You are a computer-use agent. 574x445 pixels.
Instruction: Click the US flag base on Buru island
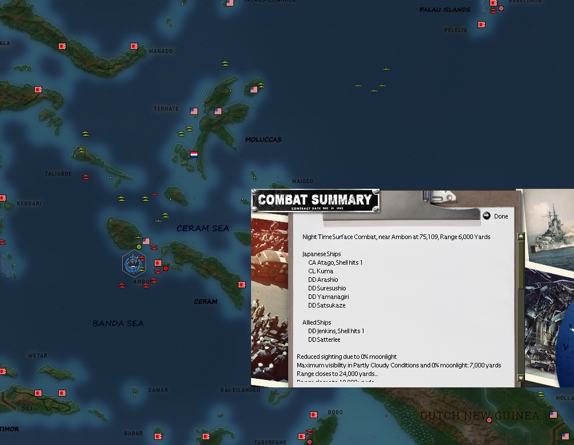(x=146, y=241)
